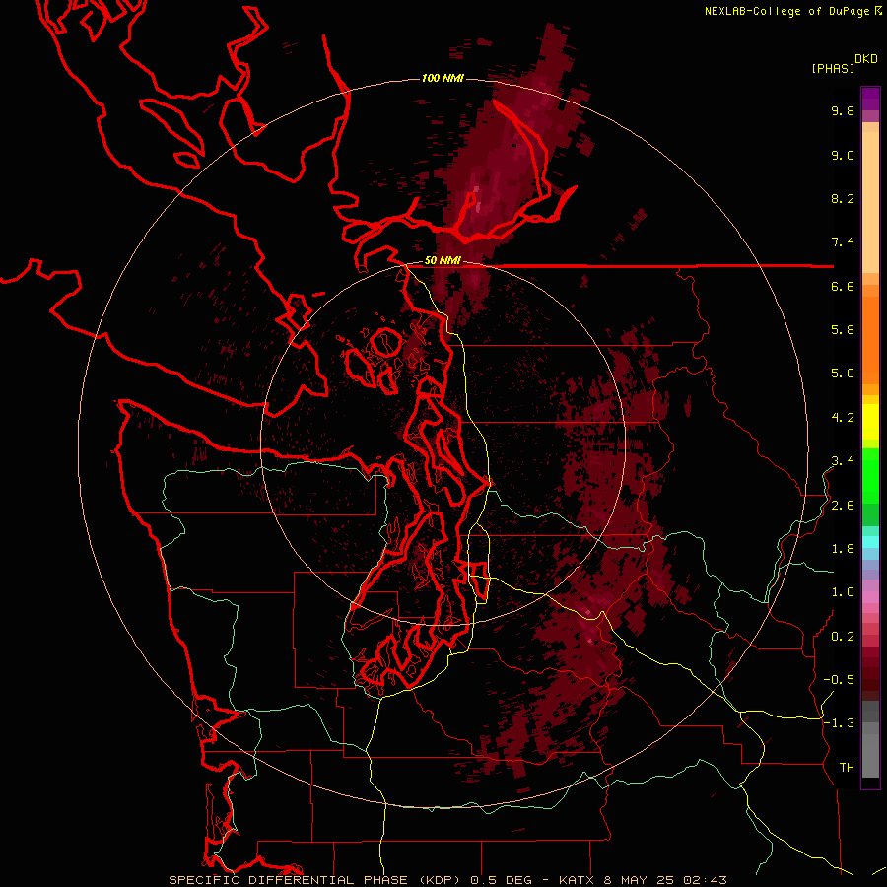The height and width of the screenshot is (887, 887).
Task: Click SPECIFIC DIFFERENTIAL PHASE (KDP) title text
Action: [x=316, y=880]
